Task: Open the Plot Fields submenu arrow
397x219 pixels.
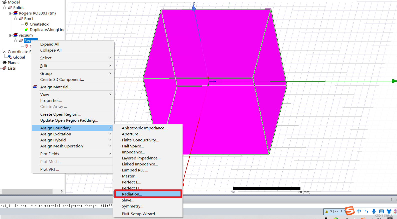Action: click(x=110, y=154)
